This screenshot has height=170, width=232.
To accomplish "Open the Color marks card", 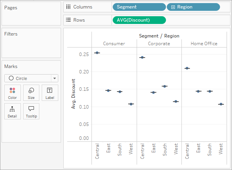I will coord(12,93).
